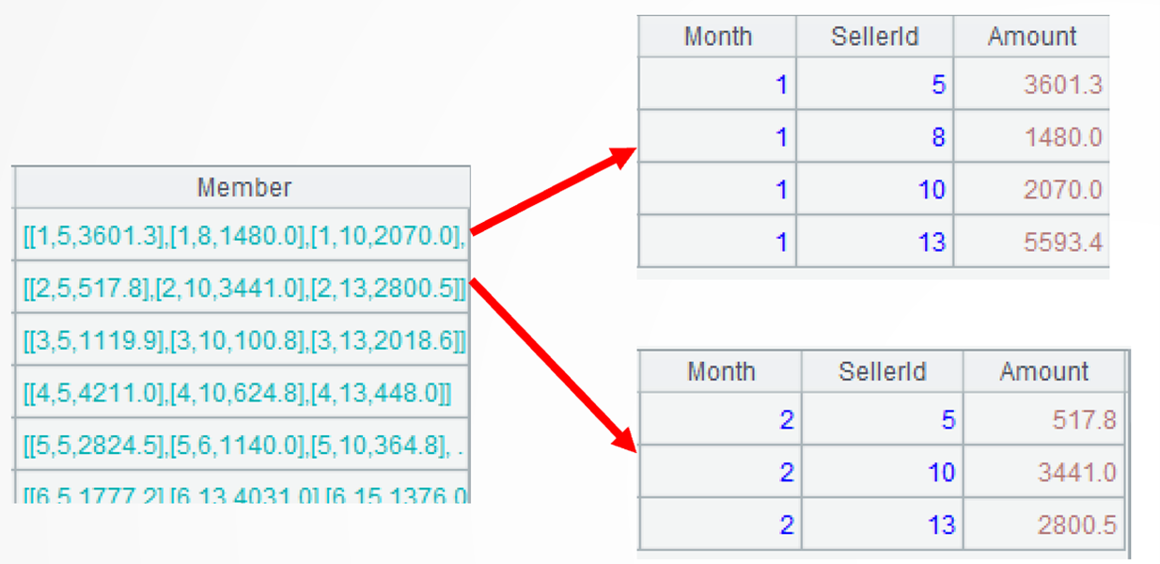This screenshot has width=1160, height=564.
Task: Click the Member column header
Action: [x=243, y=187]
